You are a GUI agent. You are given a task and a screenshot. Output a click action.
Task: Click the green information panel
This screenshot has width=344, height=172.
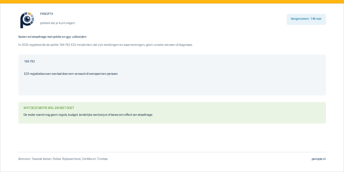click(x=172, y=113)
